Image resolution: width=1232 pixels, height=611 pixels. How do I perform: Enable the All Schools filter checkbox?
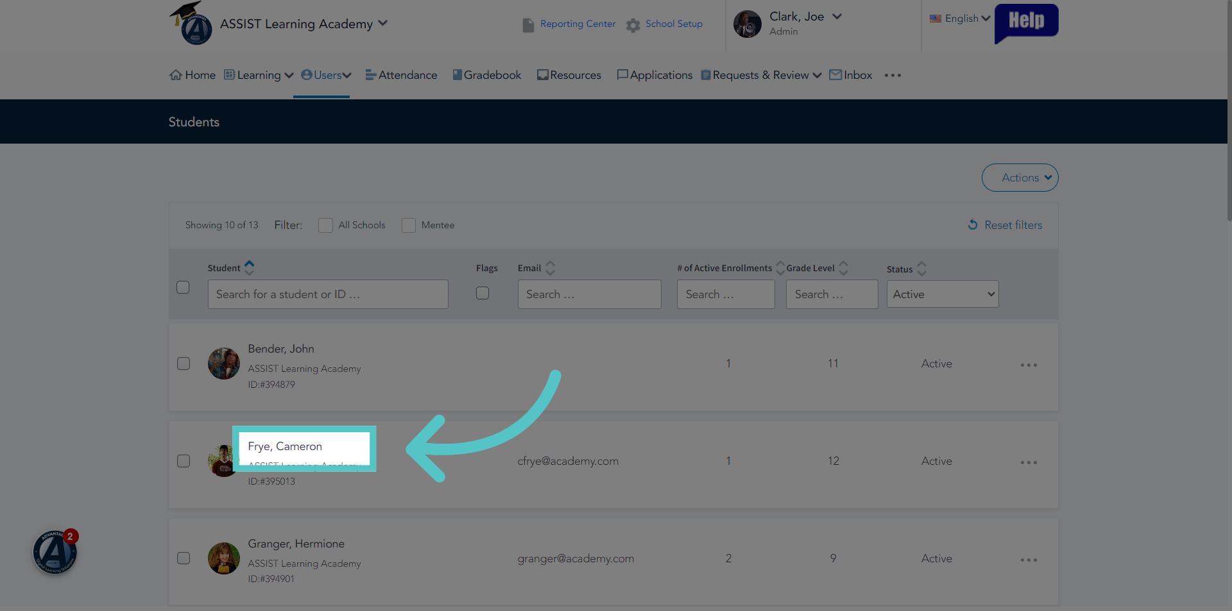325,225
